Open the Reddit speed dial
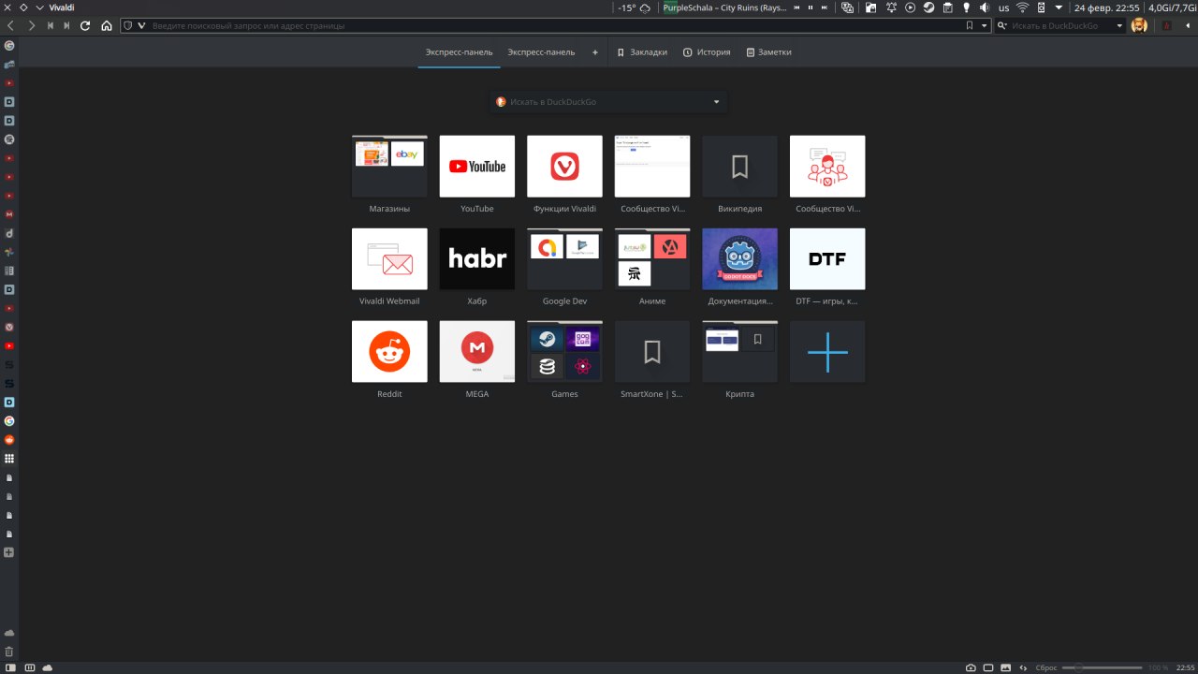The image size is (1198, 674). point(389,352)
